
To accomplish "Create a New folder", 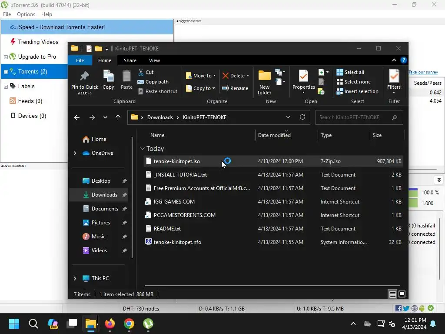I will click(265, 82).
